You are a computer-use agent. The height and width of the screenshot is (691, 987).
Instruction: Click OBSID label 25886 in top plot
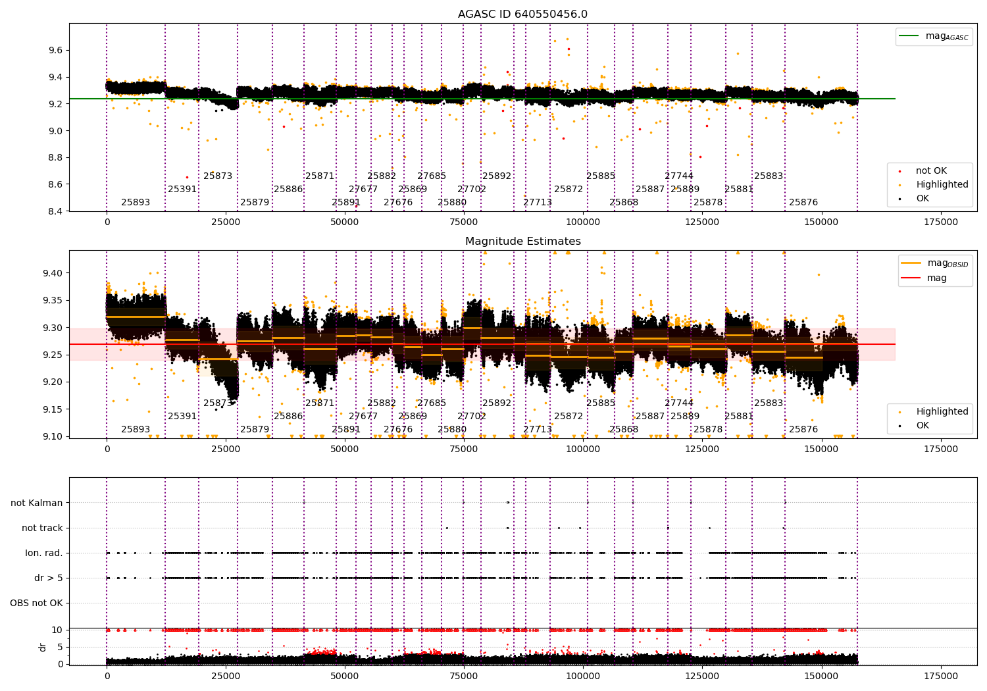[x=288, y=190]
